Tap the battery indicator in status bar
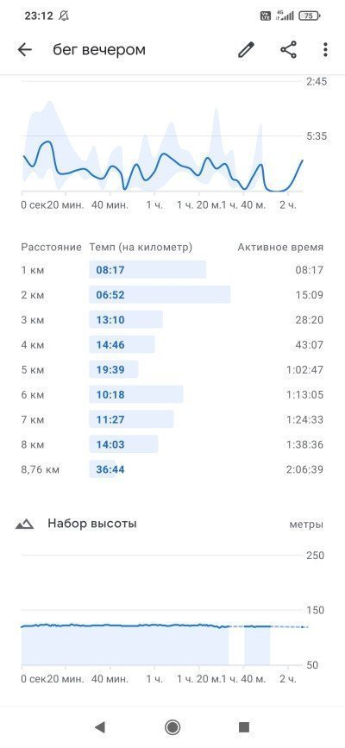 310,16
